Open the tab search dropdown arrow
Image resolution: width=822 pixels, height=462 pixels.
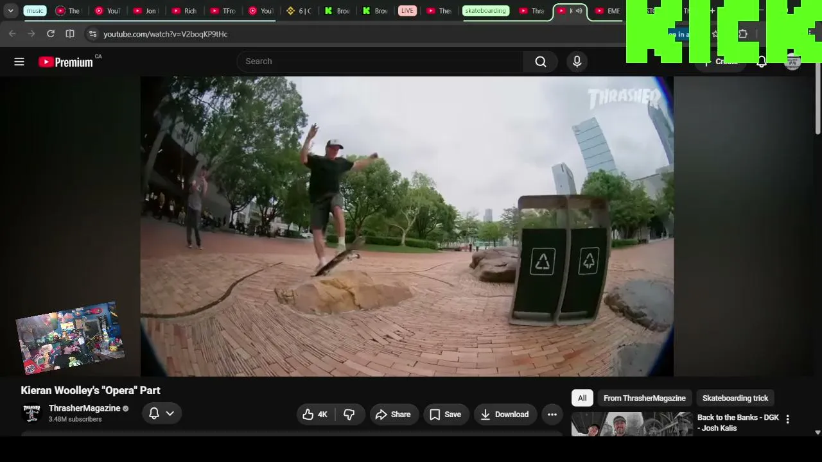click(10, 11)
